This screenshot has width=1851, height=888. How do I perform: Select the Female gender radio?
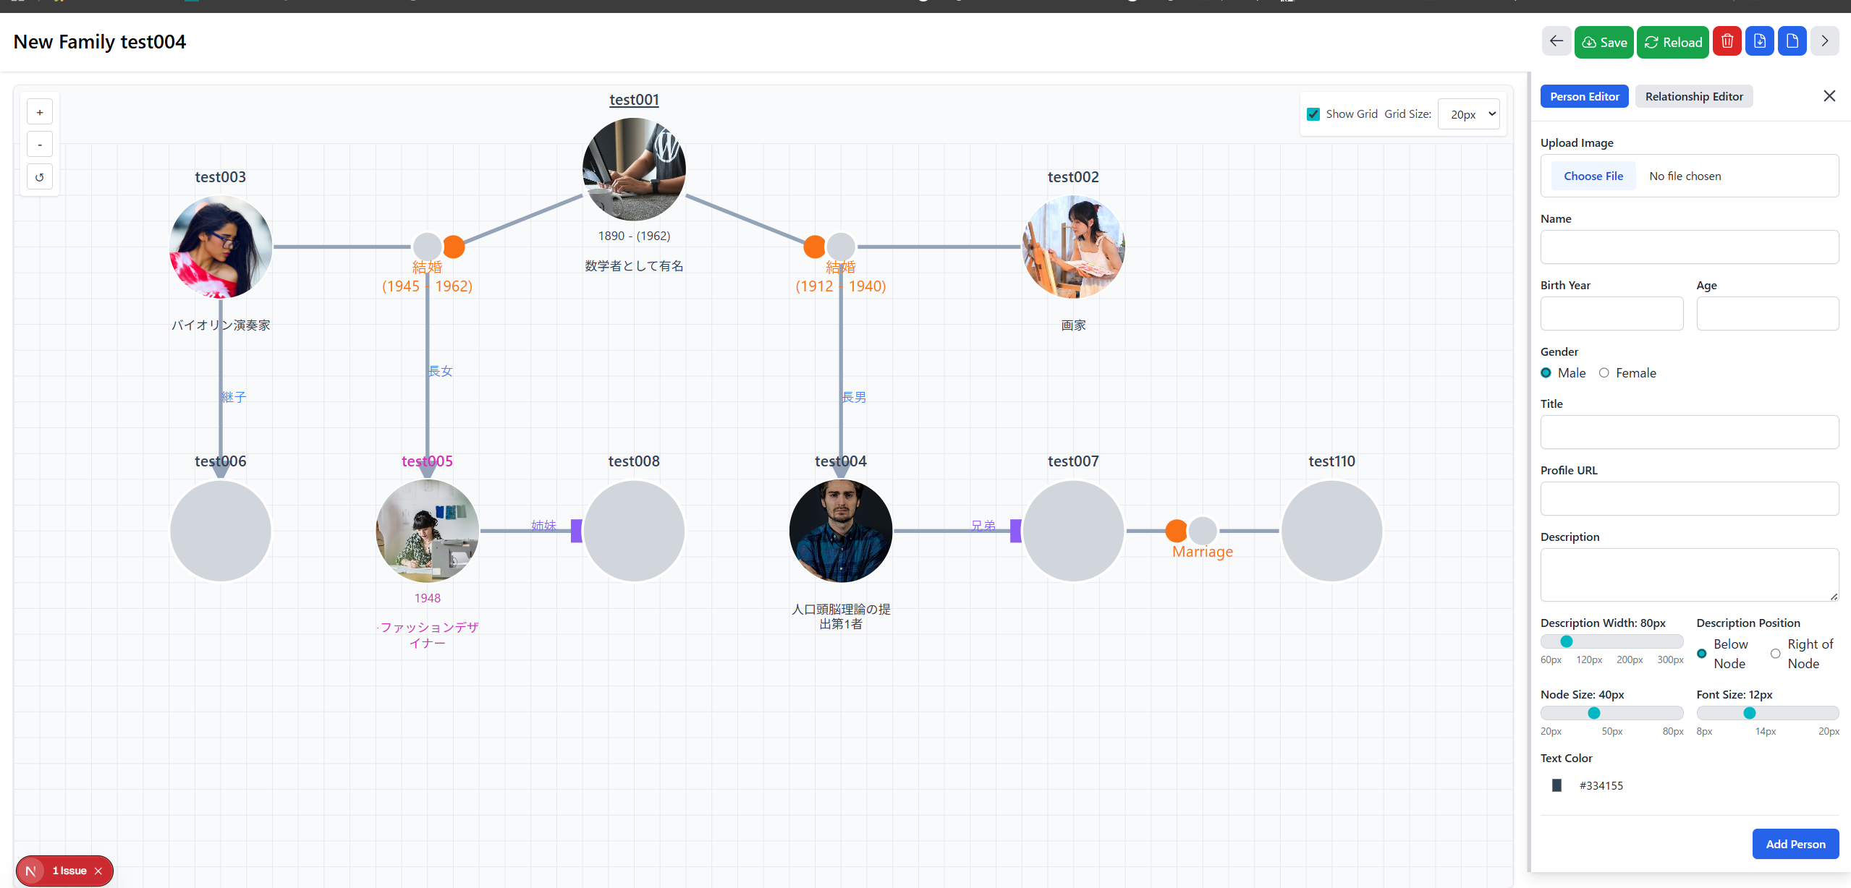(x=1604, y=373)
